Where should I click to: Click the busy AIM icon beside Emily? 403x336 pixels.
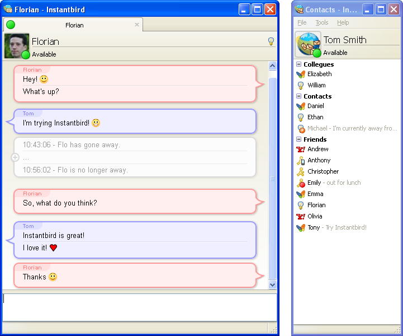pyautogui.click(x=301, y=183)
